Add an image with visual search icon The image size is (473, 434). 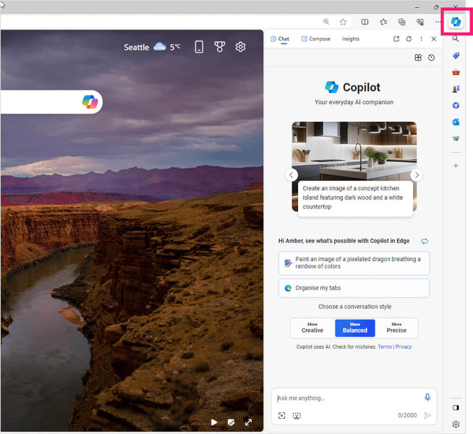[281, 416]
